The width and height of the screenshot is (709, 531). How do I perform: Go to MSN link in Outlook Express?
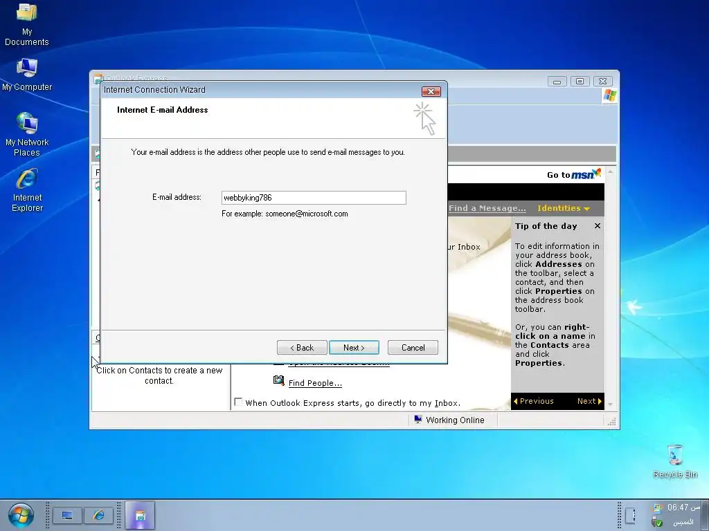pyautogui.click(x=574, y=174)
